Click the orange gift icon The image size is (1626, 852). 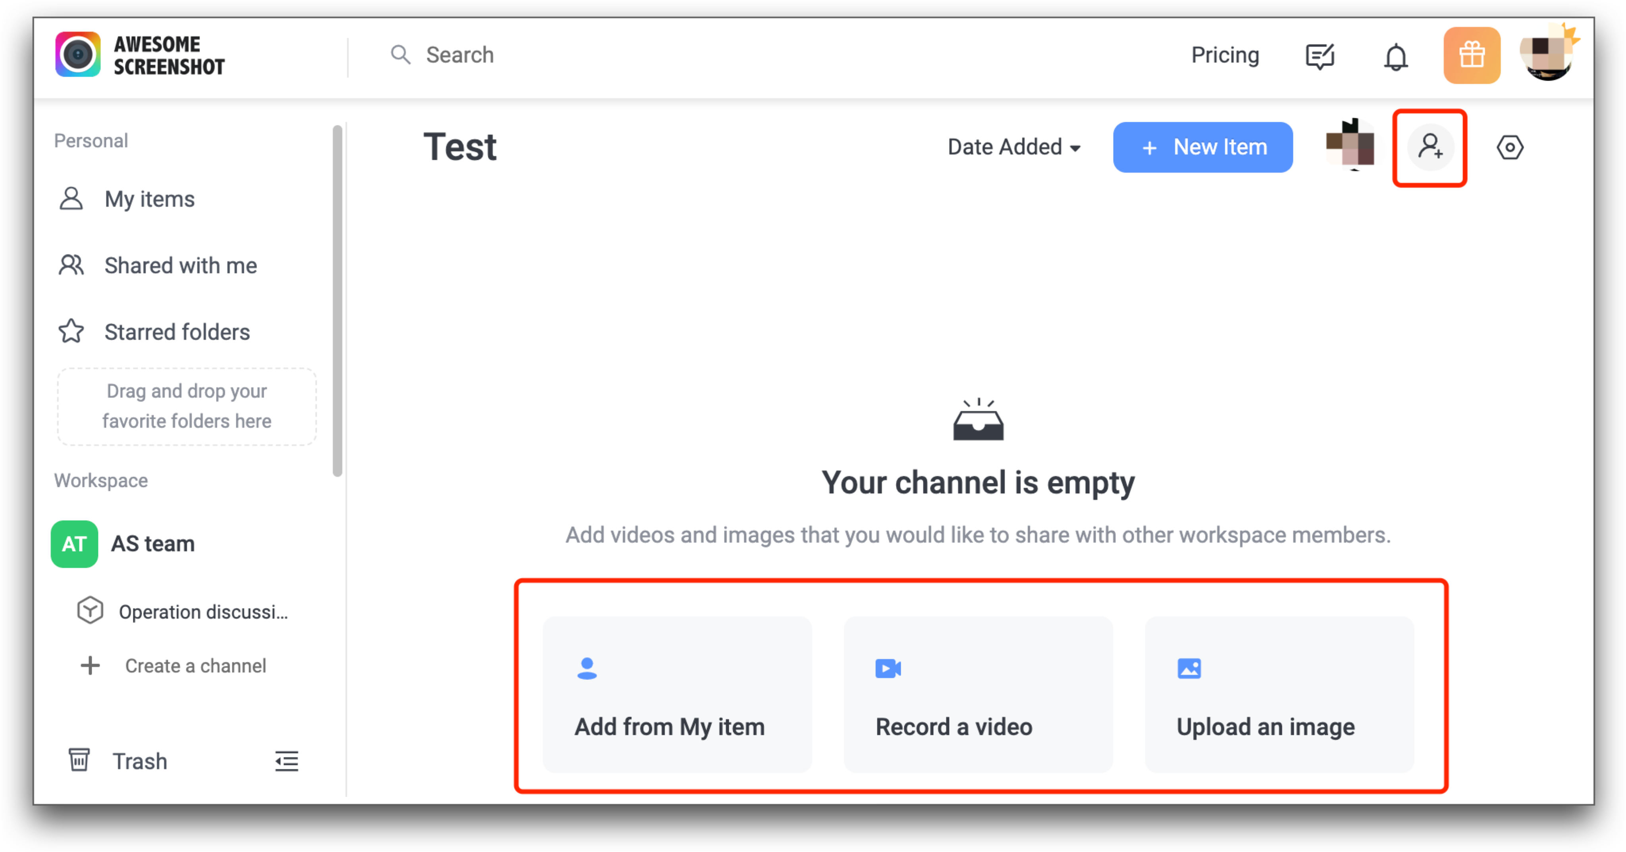pos(1471,56)
